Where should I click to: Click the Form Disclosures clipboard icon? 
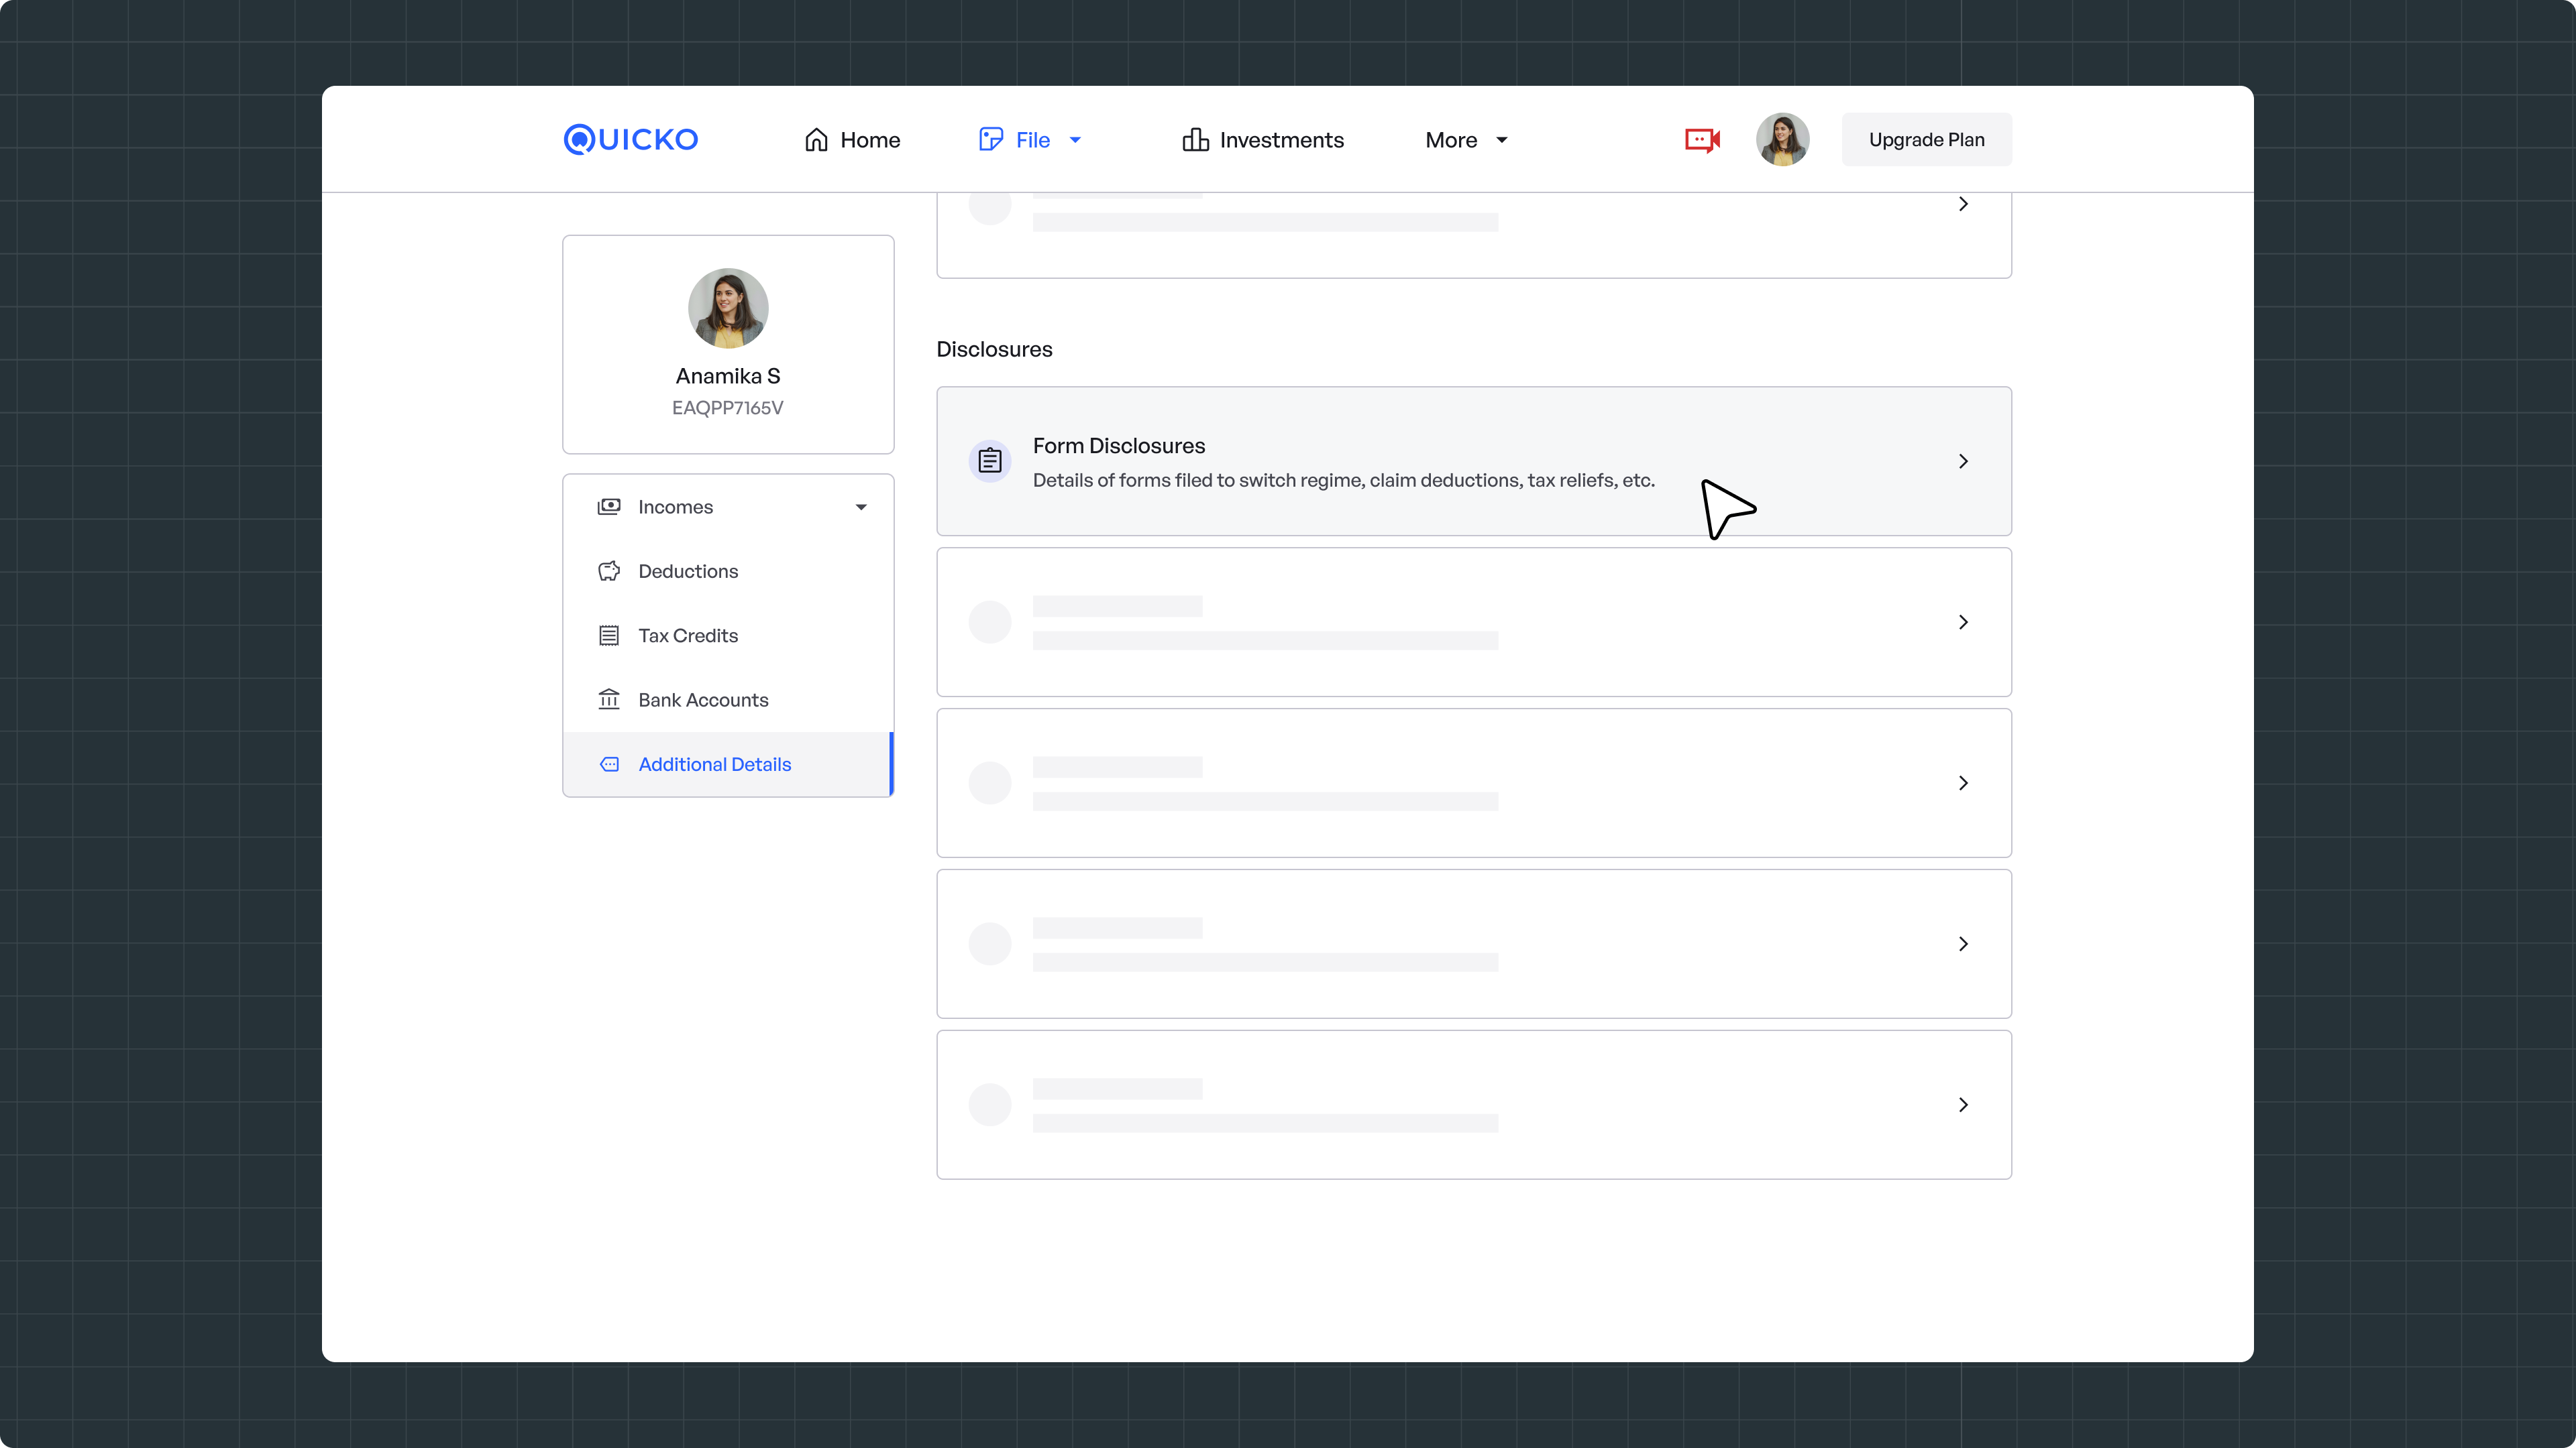990,461
